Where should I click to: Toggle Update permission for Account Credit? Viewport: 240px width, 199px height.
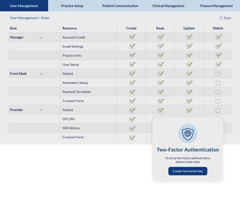coord(189,37)
